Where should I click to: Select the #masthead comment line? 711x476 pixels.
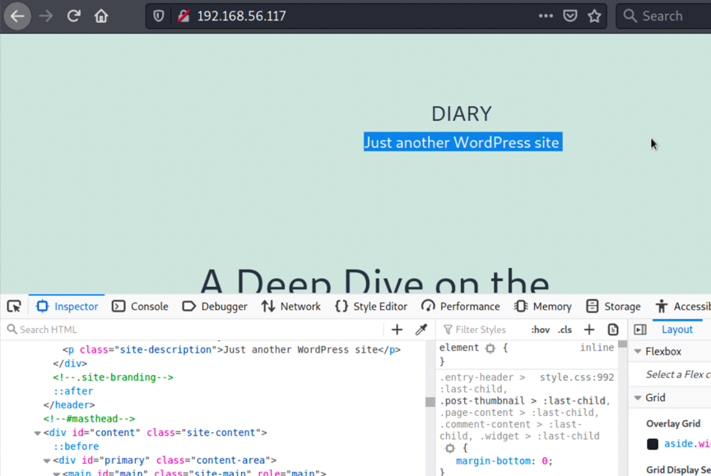click(x=89, y=419)
